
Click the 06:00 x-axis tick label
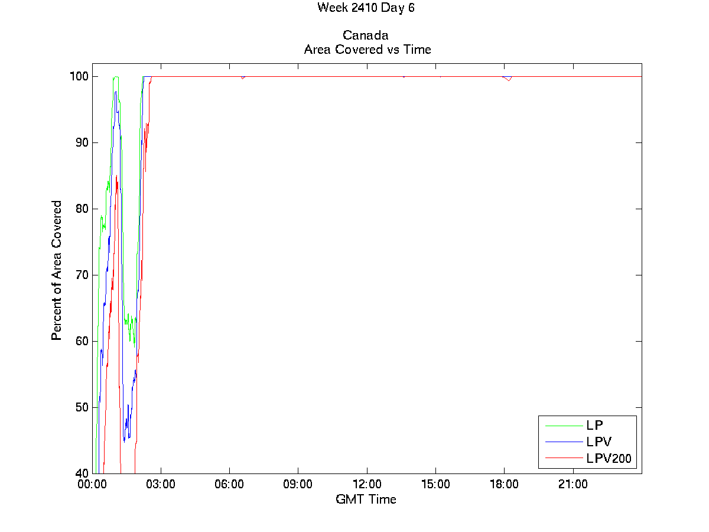229,485
